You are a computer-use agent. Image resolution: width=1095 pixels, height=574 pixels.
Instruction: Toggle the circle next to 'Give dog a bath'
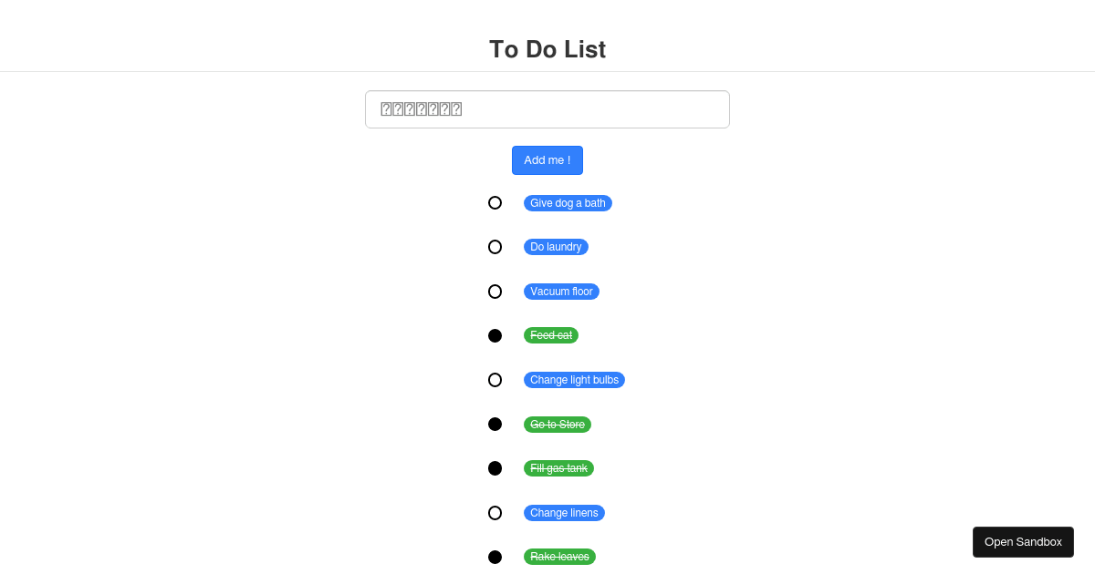tap(495, 202)
